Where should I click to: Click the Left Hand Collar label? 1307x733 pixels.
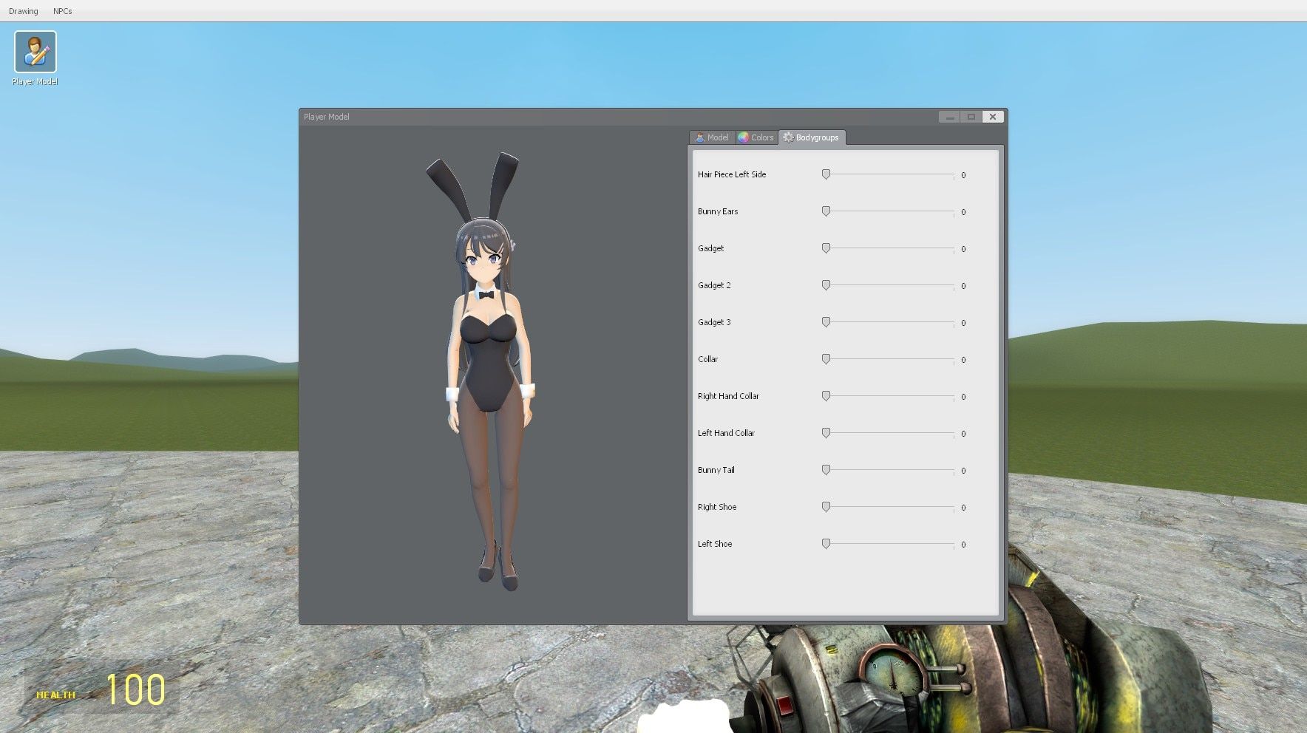[x=726, y=433]
